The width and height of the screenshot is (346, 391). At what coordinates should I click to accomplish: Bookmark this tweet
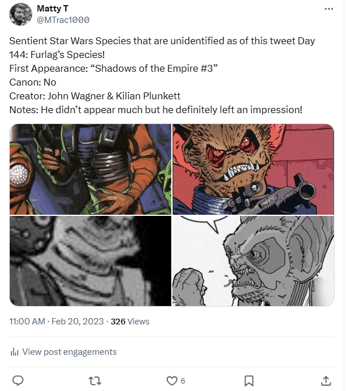pyautogui.click(x=249, y=380)
